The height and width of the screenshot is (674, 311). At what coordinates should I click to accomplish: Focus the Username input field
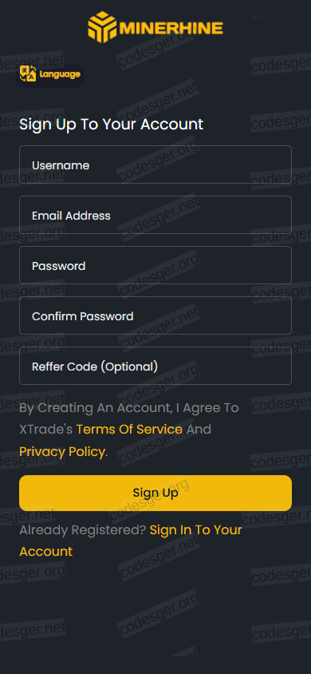[x=155, y=165]
